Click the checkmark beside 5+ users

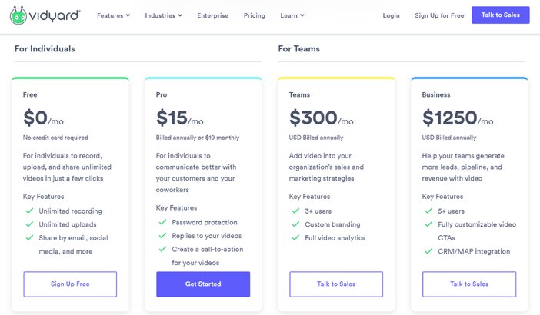tap(428, 211)
